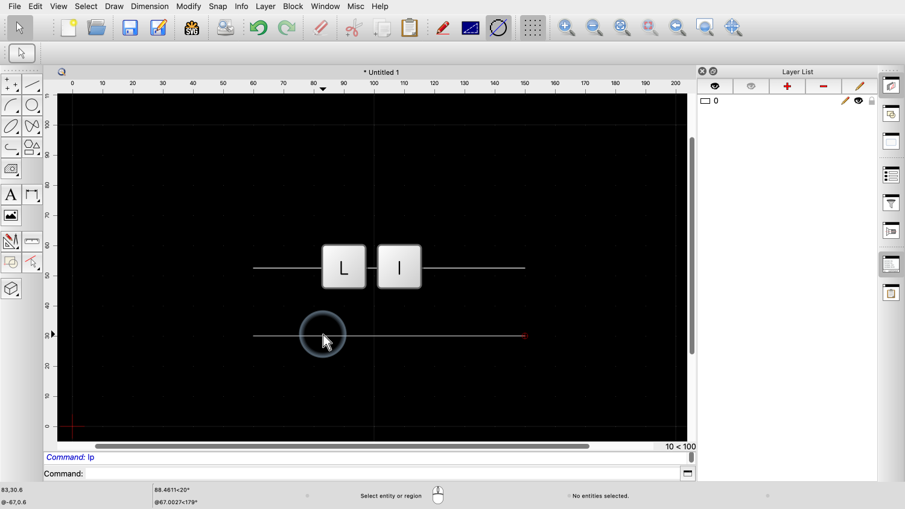
Task: Select the Circle tools icon
Action: click(x=32, y=106)
